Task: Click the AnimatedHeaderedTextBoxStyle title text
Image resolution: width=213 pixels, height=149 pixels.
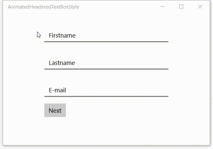Action: coord(43,7)
